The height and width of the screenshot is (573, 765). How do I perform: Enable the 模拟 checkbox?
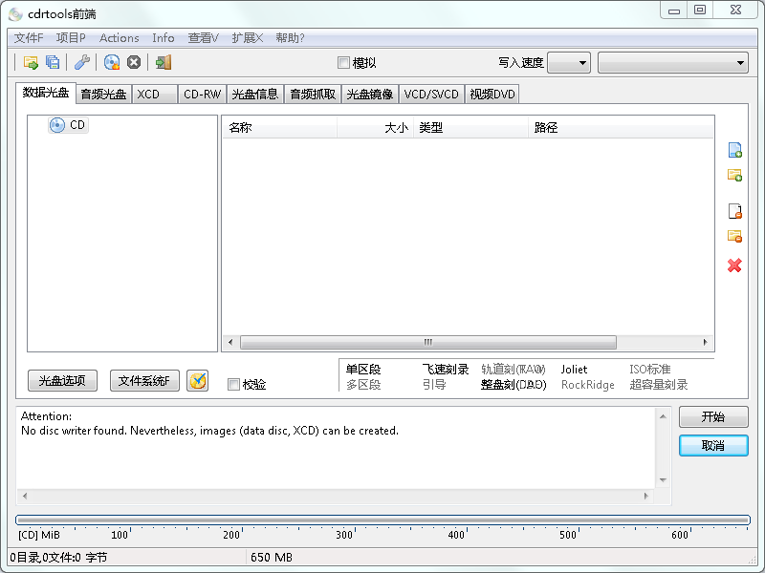pos(344,63)
